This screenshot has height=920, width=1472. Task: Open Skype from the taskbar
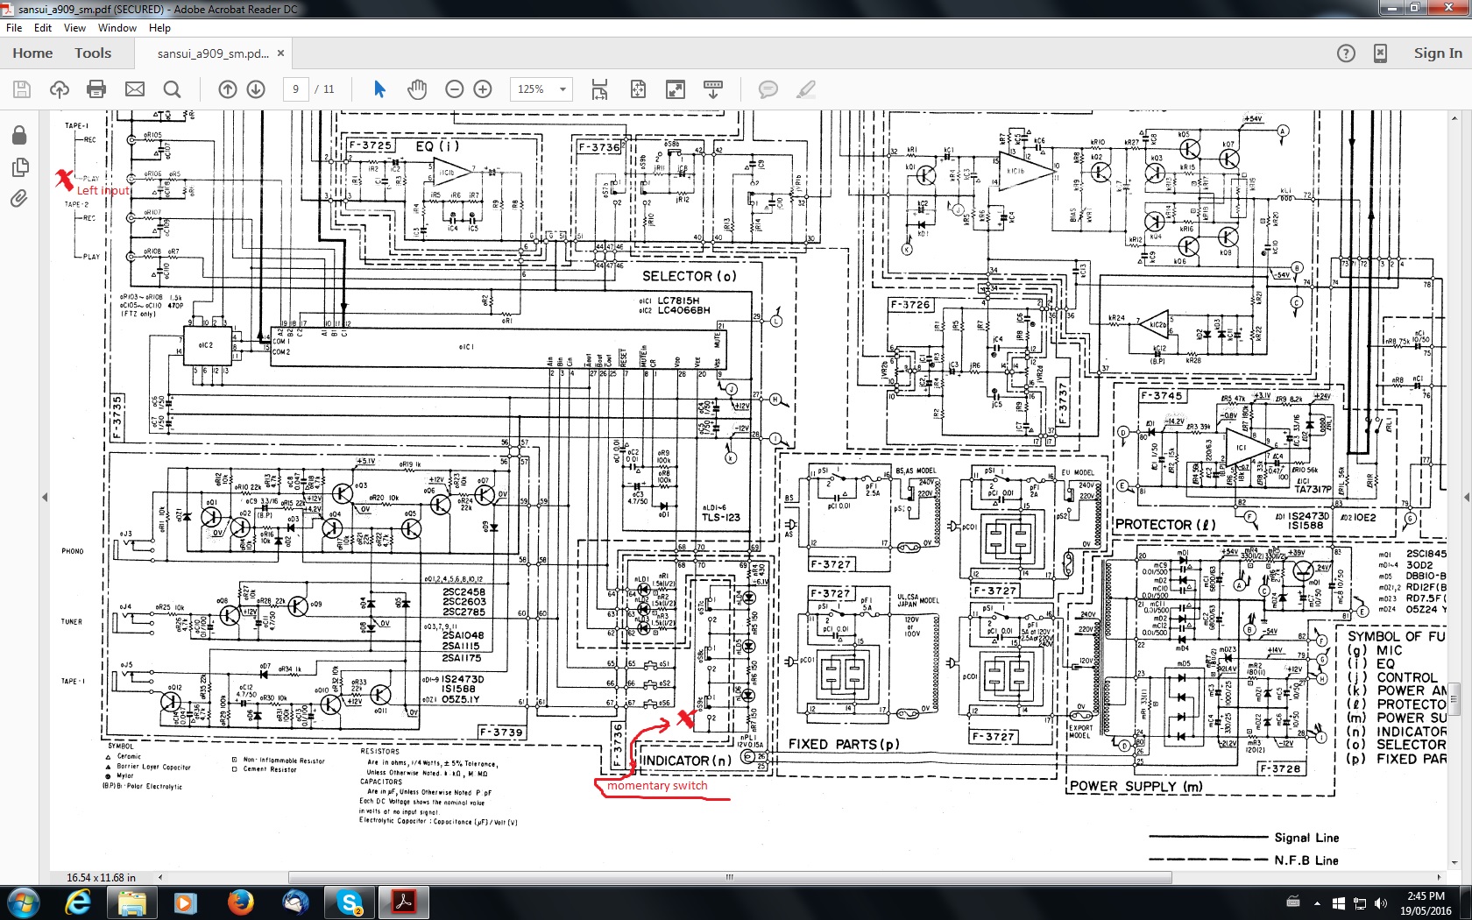pyautogui.click(x=350, y=902)
